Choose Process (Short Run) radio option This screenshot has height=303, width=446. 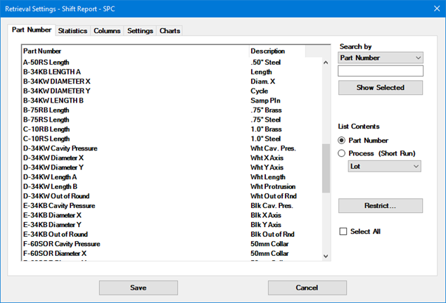click(343, 153)
